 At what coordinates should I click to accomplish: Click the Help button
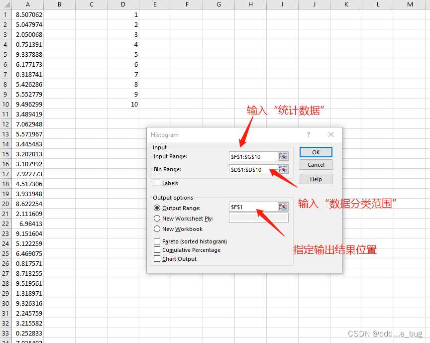[316, 179]
